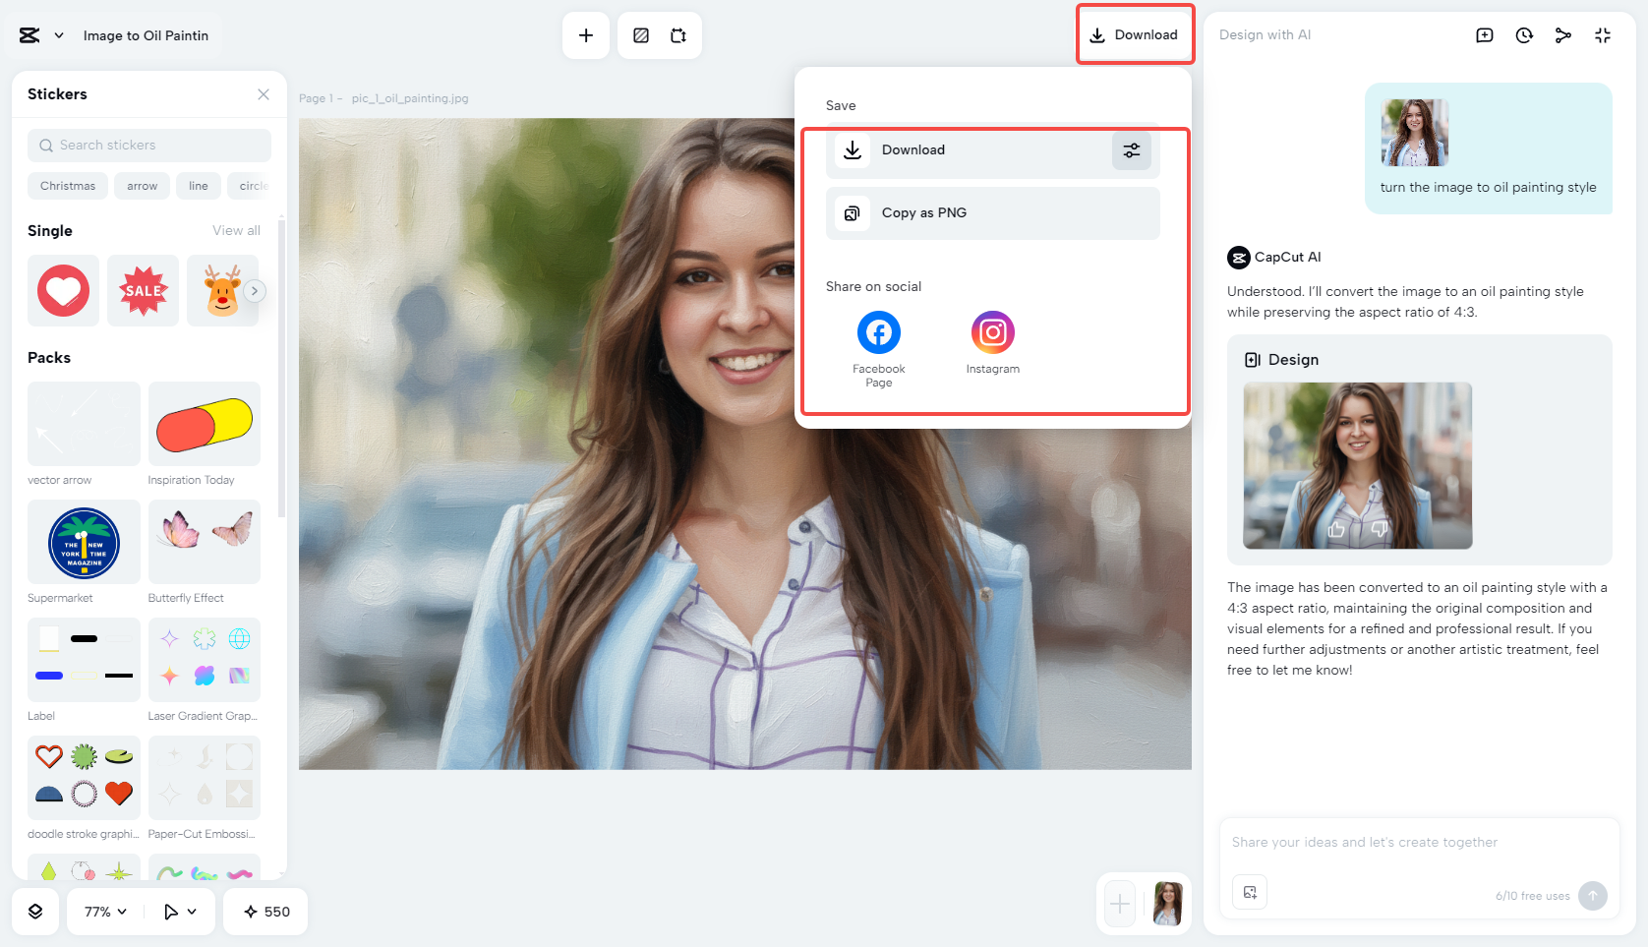Screen dimensions: 1648x947
Task: Open the 77% zoom dropdown
Action: 105,912
